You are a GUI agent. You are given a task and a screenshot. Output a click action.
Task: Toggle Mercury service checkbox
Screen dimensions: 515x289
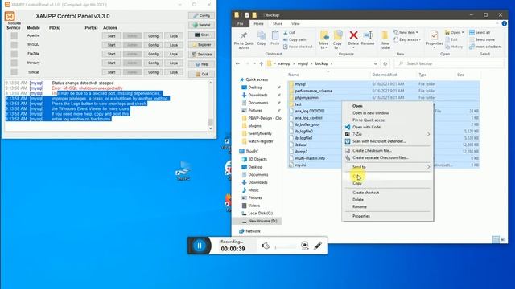(x=14, y=63)
